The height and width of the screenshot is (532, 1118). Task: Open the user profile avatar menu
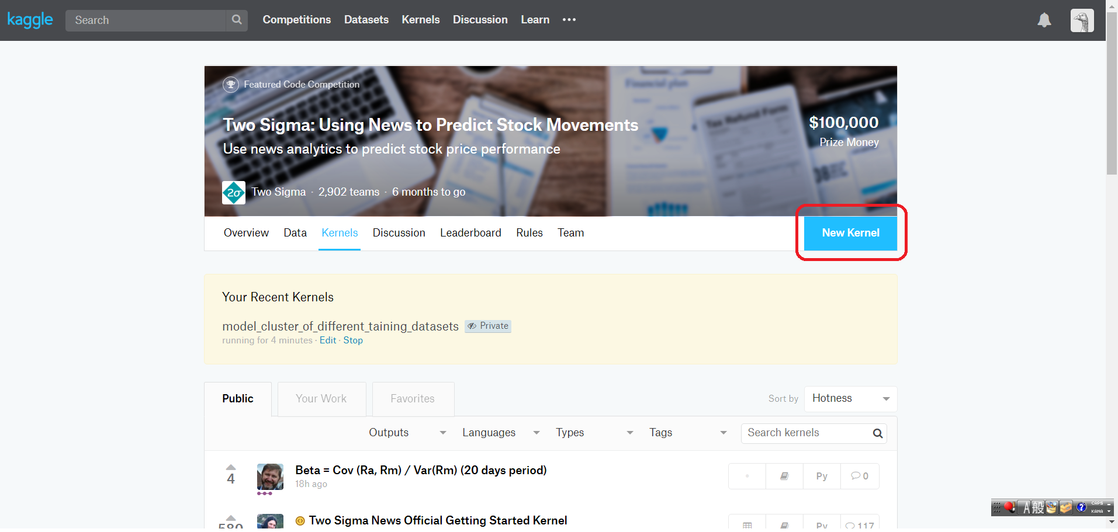[1082, 20]
